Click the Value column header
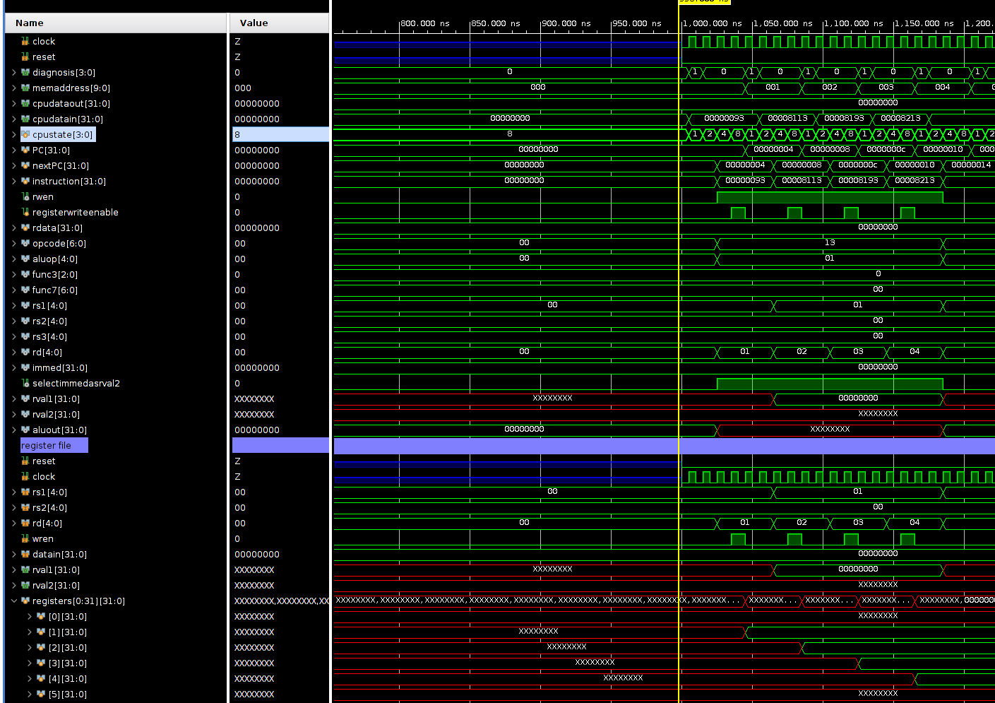Screen dimensions: 995x703 tap(280, 23)
